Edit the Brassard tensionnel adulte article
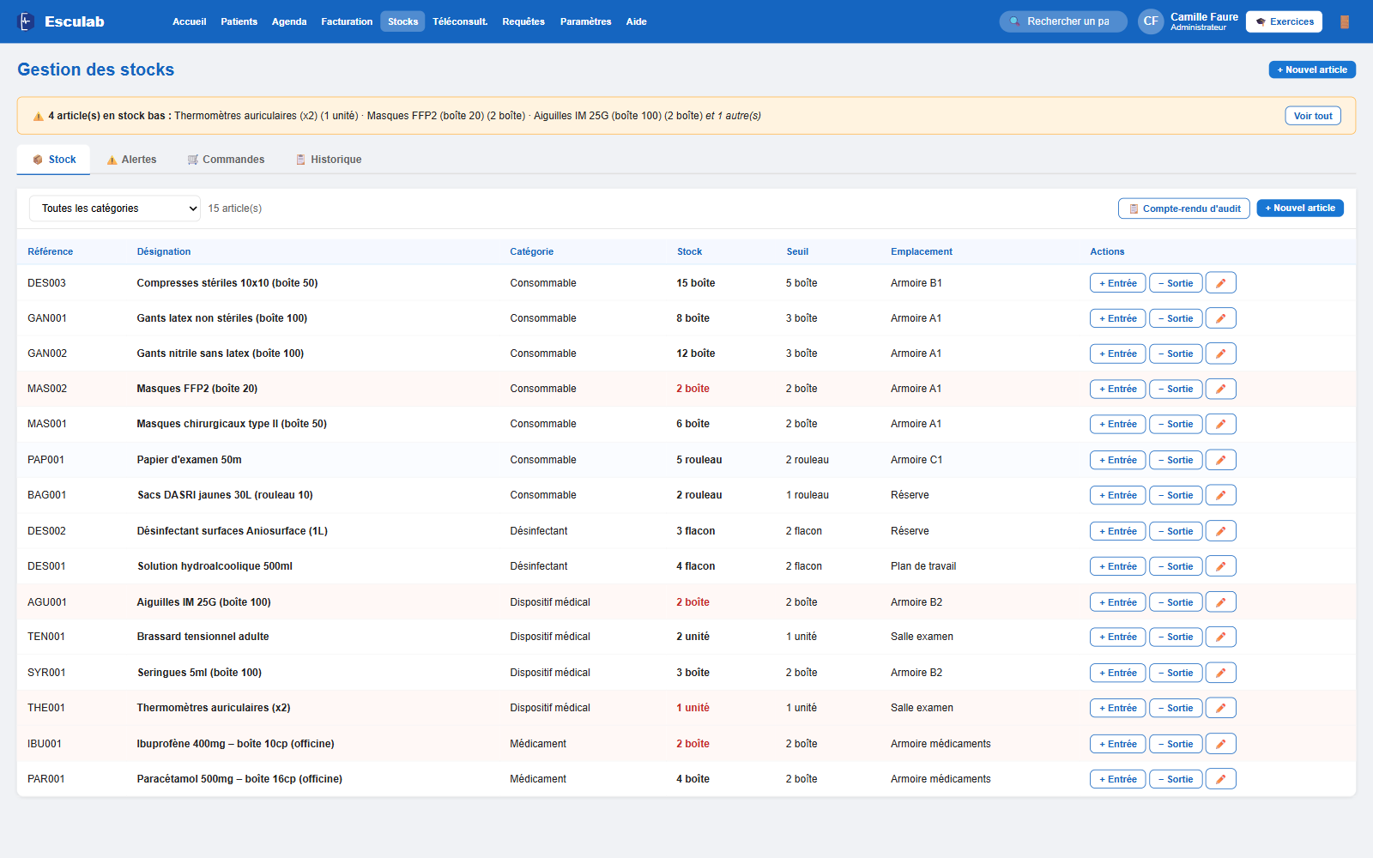 (1220, 637)
